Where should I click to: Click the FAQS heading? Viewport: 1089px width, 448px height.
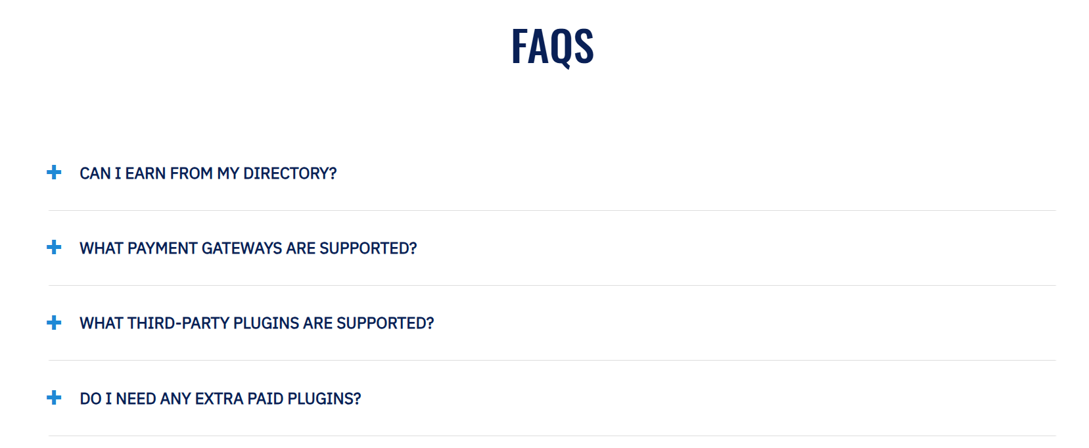552,47
